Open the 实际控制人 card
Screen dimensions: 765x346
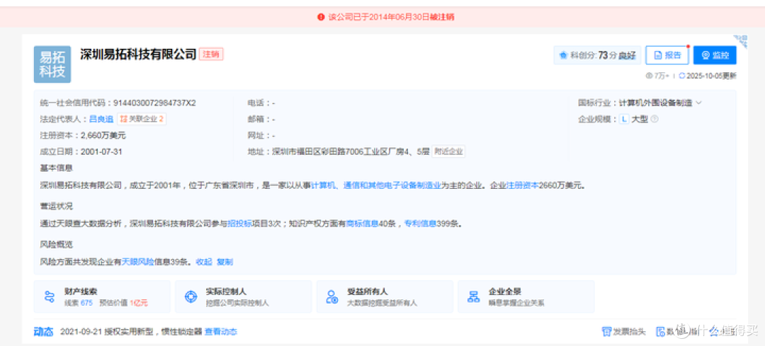click(x=244, y=296)
